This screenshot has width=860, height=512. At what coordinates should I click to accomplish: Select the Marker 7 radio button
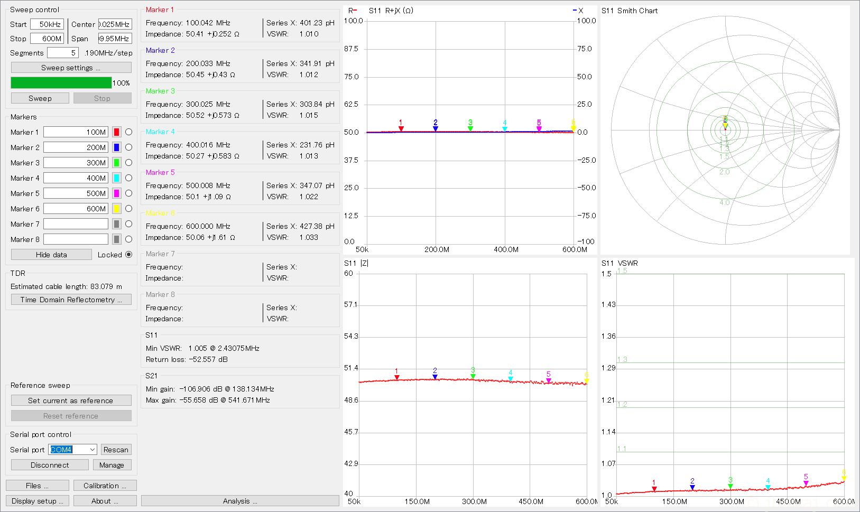point(128,224)
